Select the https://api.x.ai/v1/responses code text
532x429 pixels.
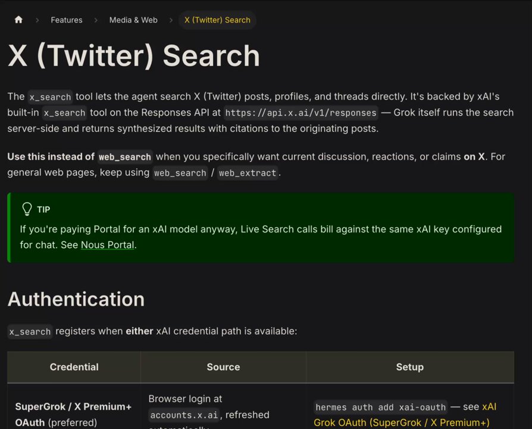(x=301, y=113)
